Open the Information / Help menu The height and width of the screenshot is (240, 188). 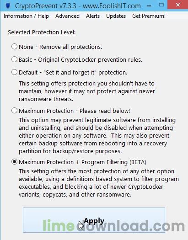(26, 16)
